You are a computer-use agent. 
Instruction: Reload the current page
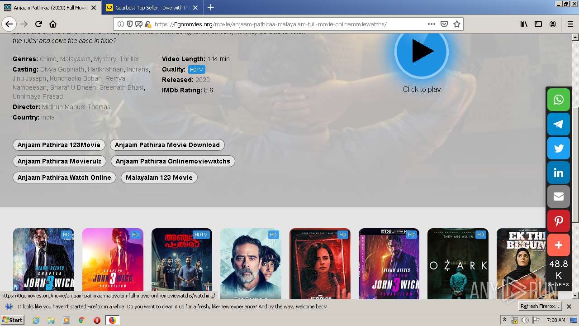pyautogui.click(x=38, y=24)
